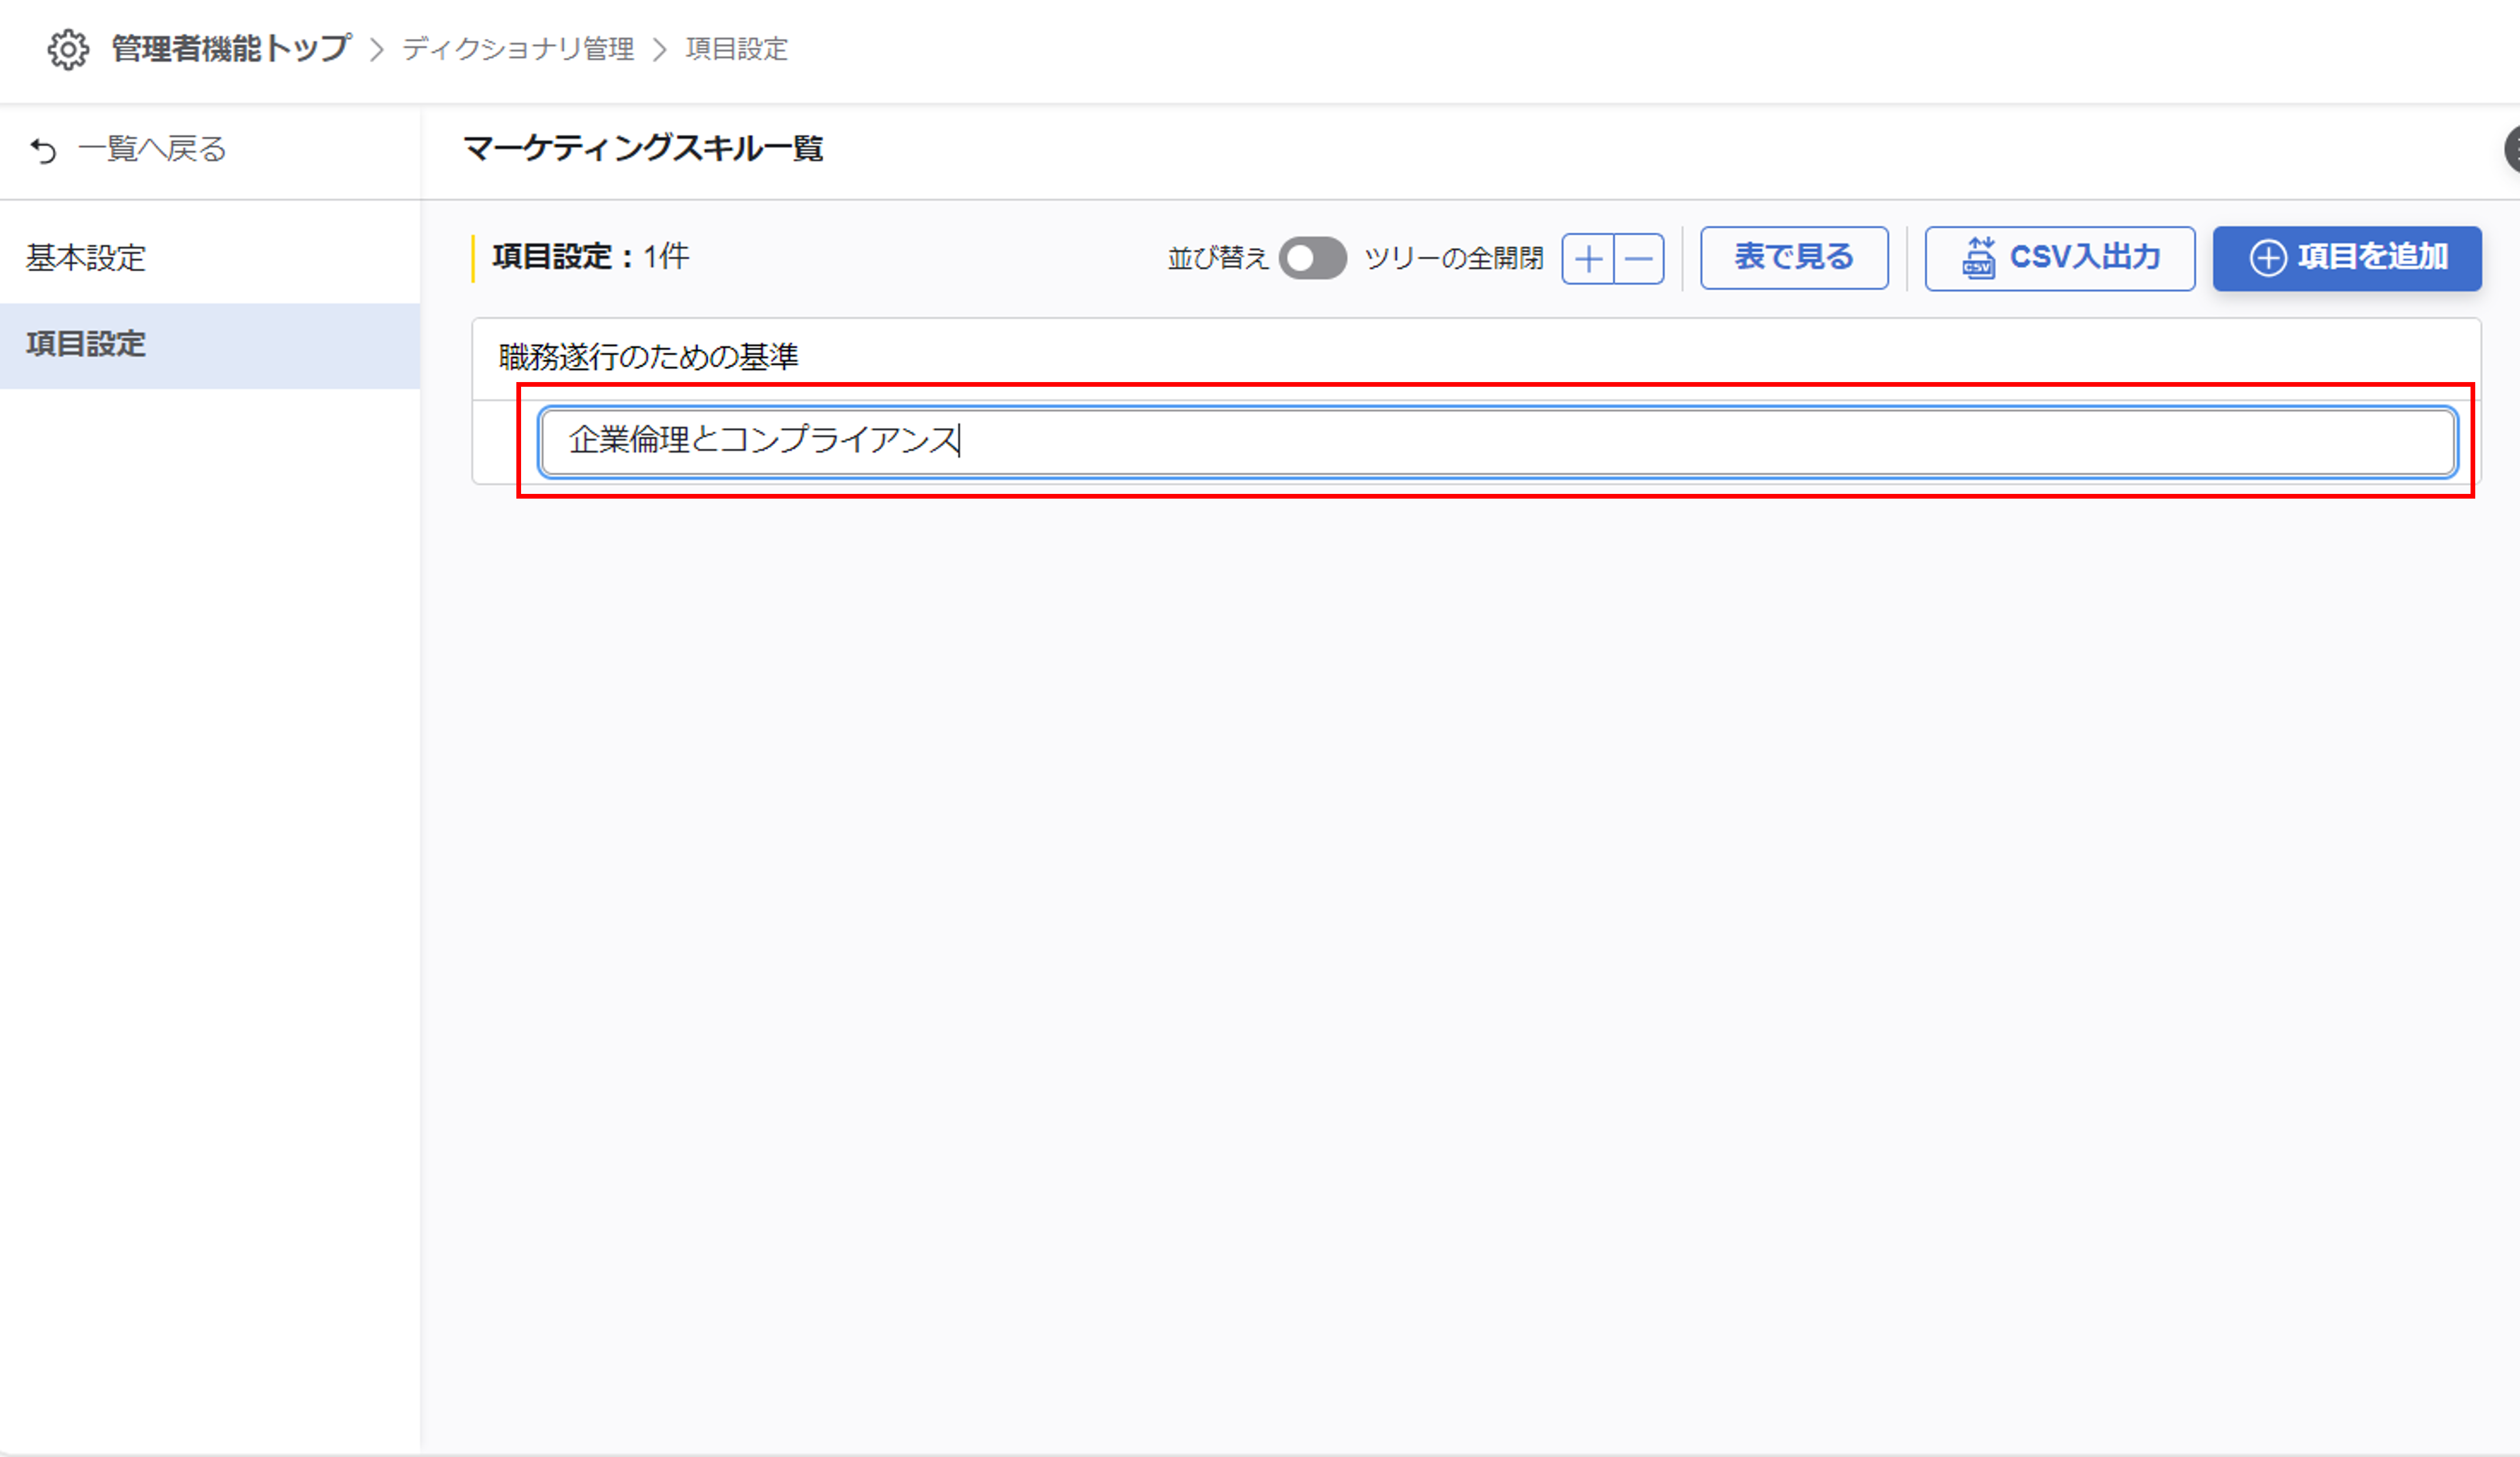Collapse all tree nodes with the minus button
The image size is (2520, 1457).
point(1639,259)
